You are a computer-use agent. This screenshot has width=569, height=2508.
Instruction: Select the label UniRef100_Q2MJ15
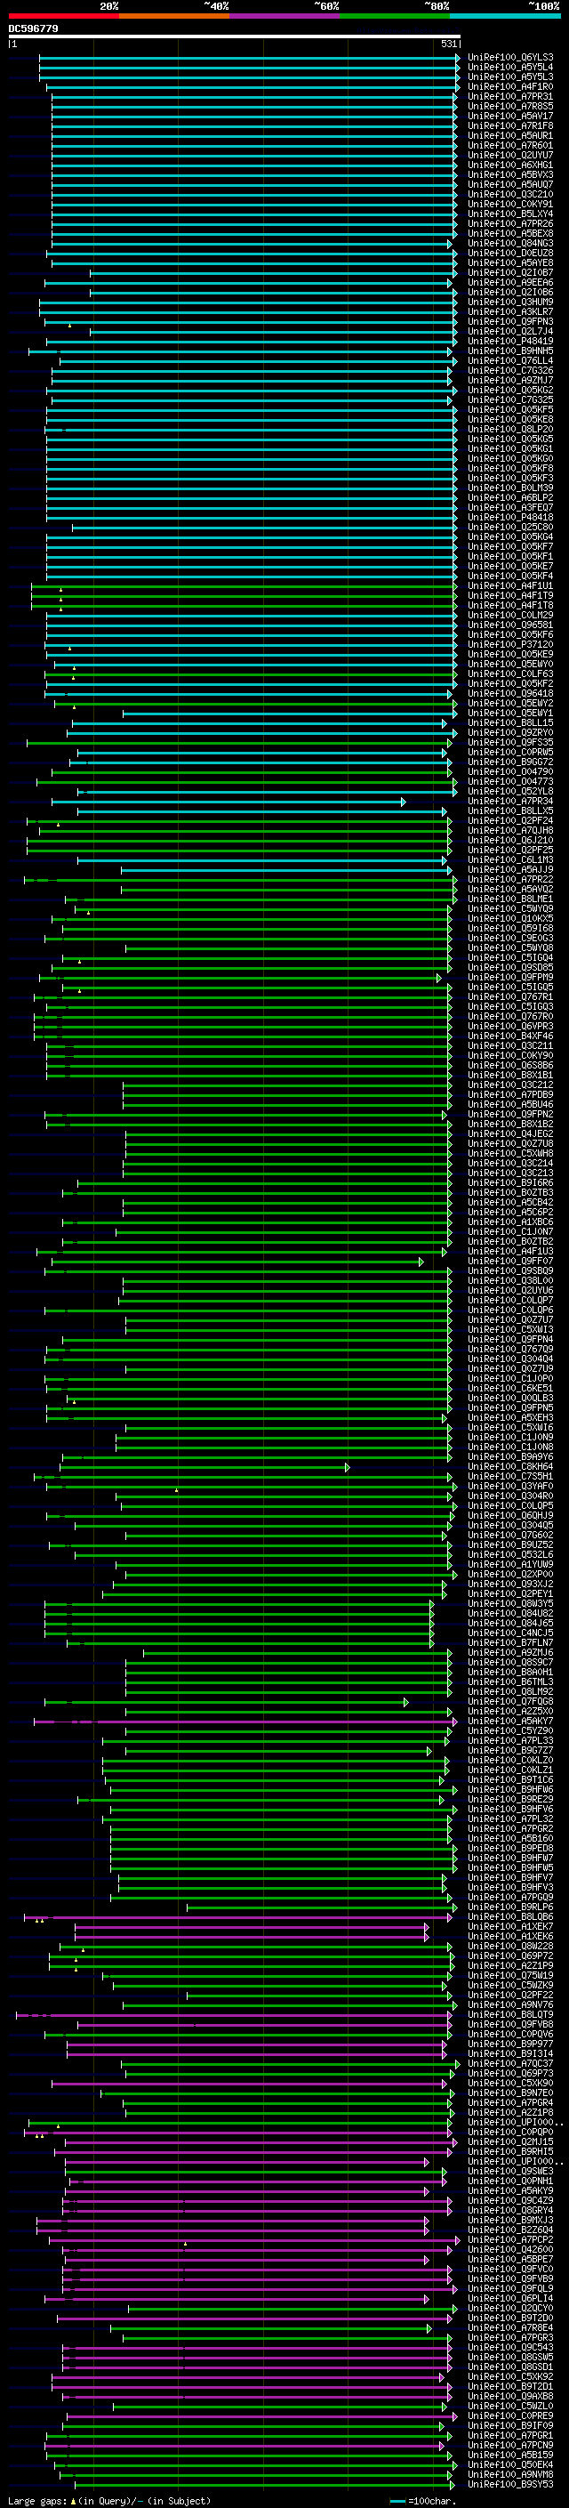[509, 2142]
